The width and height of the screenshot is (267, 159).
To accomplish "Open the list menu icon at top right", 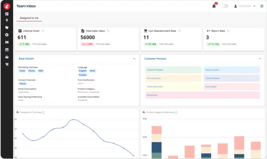I will (x=261, y=6).
